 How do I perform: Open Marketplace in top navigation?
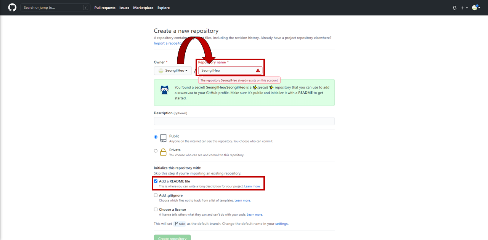click(143, 8)
